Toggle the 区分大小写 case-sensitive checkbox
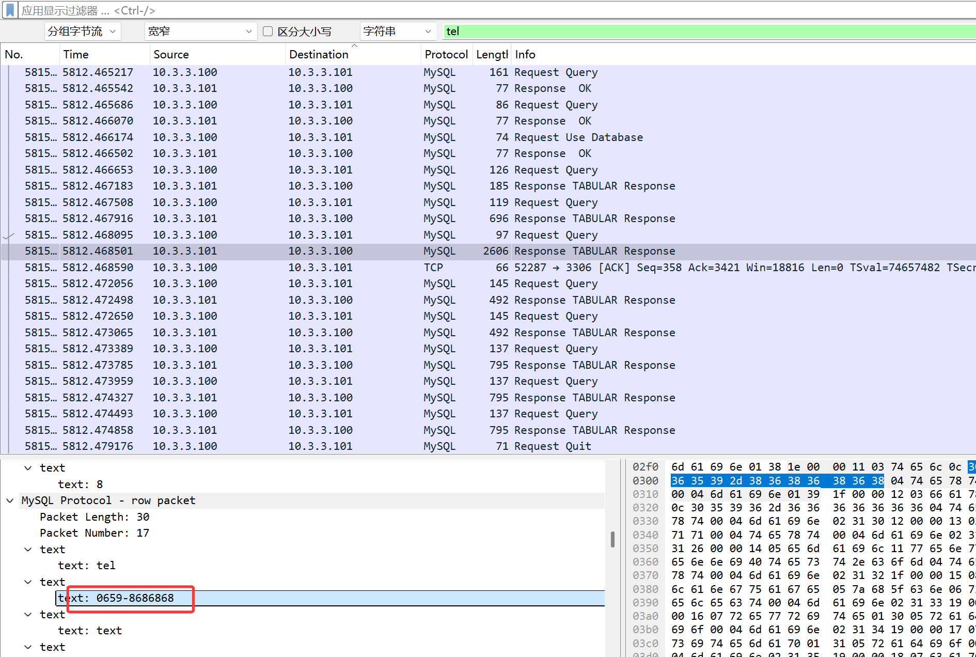976x657 pixels. [267, 32]
